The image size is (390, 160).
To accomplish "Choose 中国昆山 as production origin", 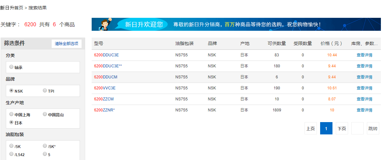I will pos(45,114).
